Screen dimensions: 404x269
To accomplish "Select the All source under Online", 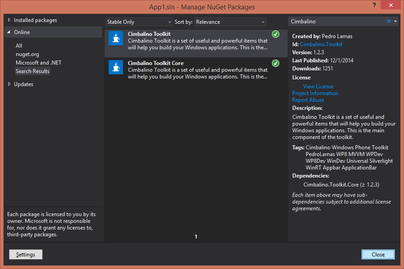I will (x=19, y=46).
